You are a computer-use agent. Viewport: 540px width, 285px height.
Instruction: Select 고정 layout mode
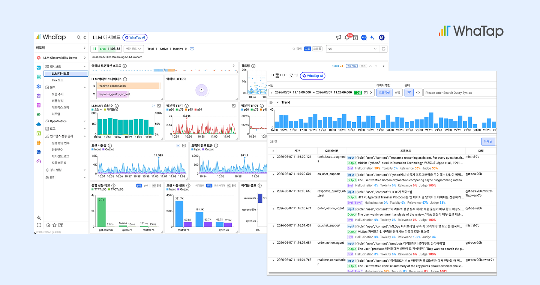307,49
